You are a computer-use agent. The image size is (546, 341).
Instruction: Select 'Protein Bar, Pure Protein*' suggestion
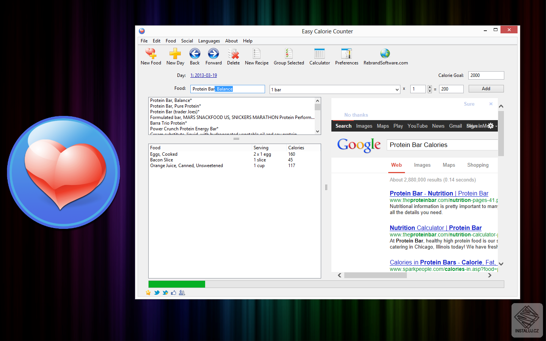click(x=176, y=106)
